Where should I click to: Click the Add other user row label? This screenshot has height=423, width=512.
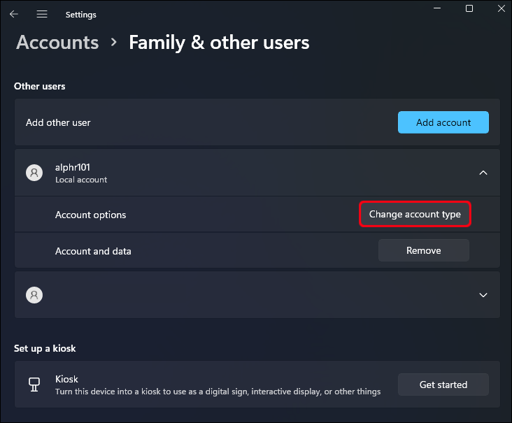58,122
